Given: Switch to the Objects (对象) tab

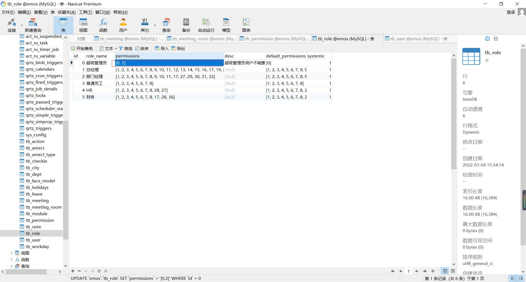Looking at the screenshot, I should point(81,39).
